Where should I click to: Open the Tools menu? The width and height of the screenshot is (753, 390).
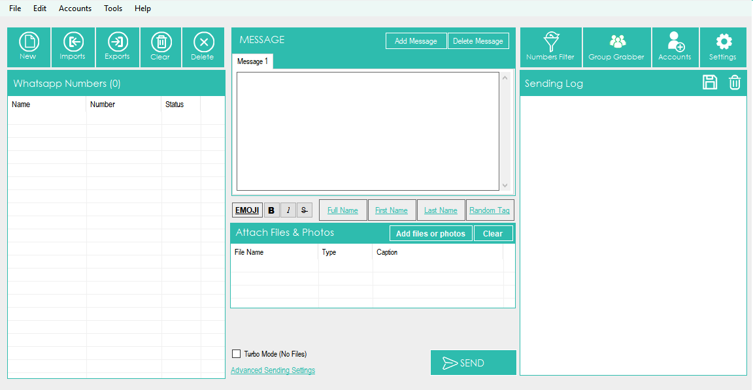pyautogui.click(x=113, y=8)
